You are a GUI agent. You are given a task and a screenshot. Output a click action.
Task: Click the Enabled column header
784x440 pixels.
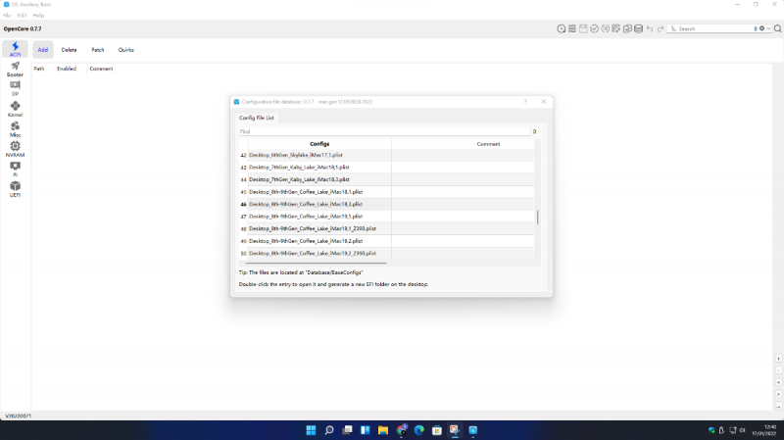(x=67, y=69)
